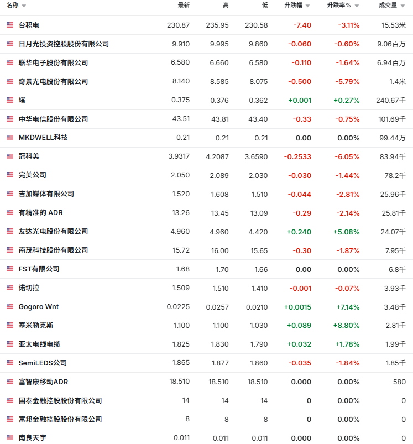Click the flag icon next to 中华电信股份有限公司
Image resolution: width=413 pixels, height=444 pixels.
(10, 119)
